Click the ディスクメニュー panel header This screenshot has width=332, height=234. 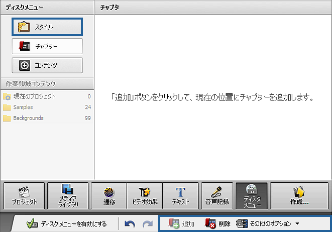[x=47, y=8]
